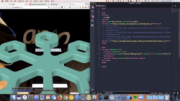
Task: Change the HTML language mode in status bar
Action: click(x=174, y=93)
